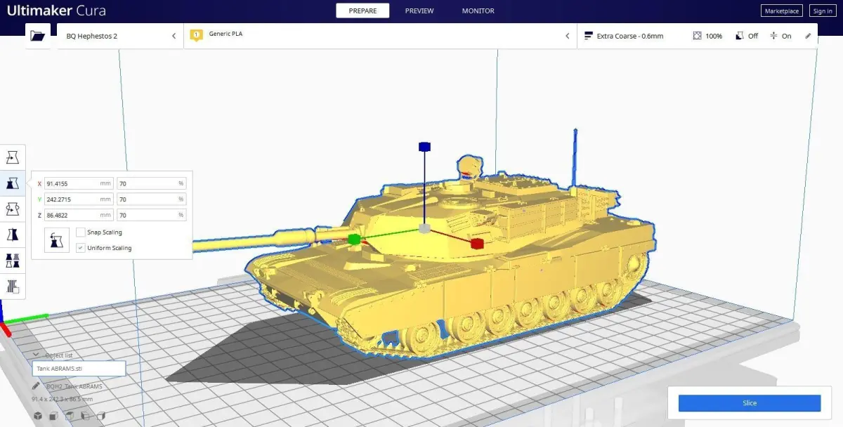843x427 pixels.
Task: Switch to right side view cube icon
Action: (102, 416)
